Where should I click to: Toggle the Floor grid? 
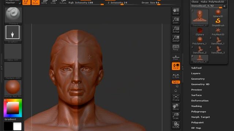176,57
